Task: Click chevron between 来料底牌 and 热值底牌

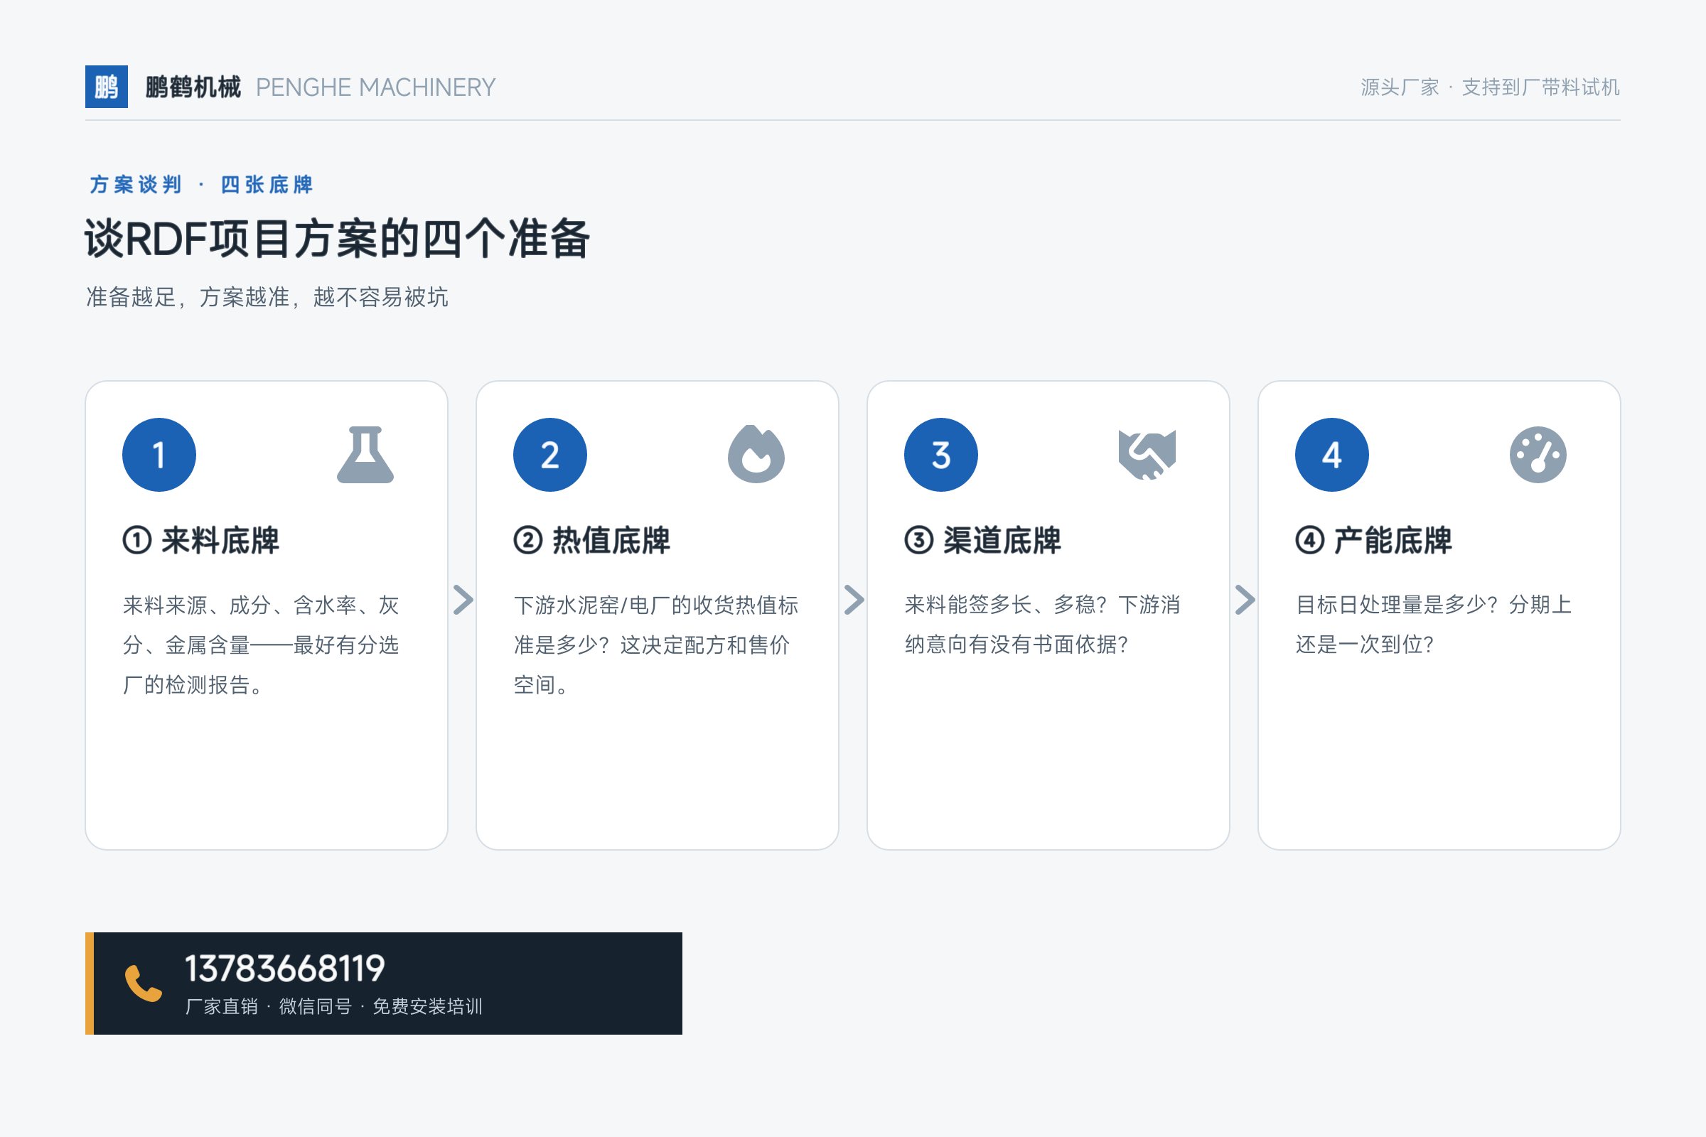Action: tap(463, 600)
